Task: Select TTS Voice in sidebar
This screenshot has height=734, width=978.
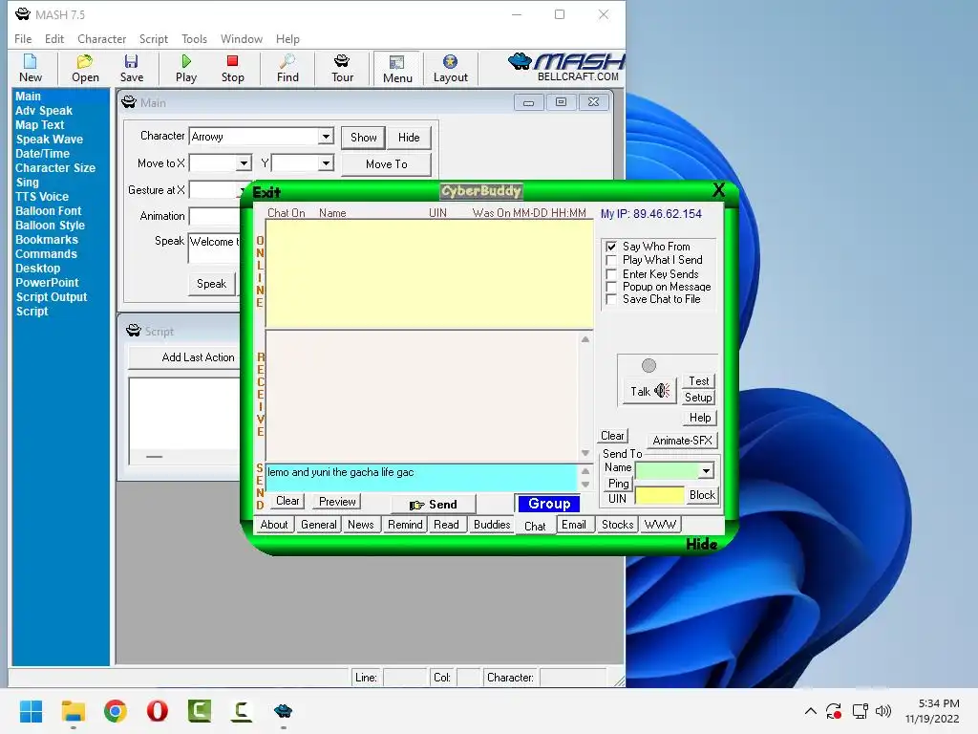Action: 42,197
